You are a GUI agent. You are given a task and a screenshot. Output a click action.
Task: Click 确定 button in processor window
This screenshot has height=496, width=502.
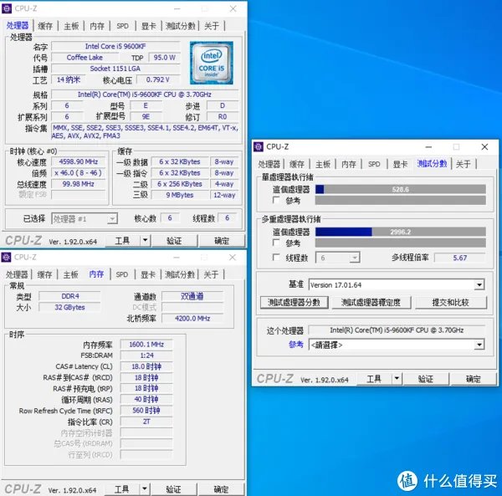pyautogui.click(x=222, y=240)
